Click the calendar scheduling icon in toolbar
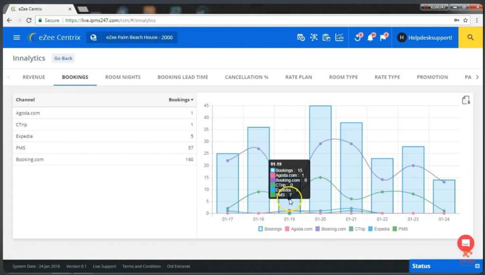The height and width of the screenshot is (275, 485). tap(301, 37)
